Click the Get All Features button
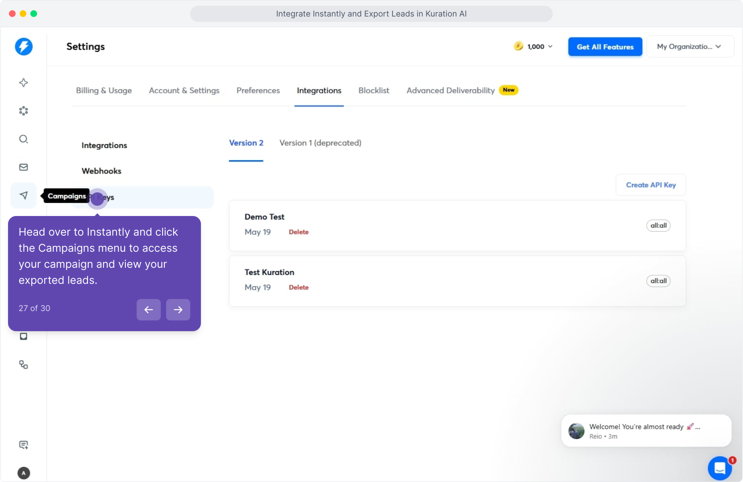 click(x=605, y=47)
